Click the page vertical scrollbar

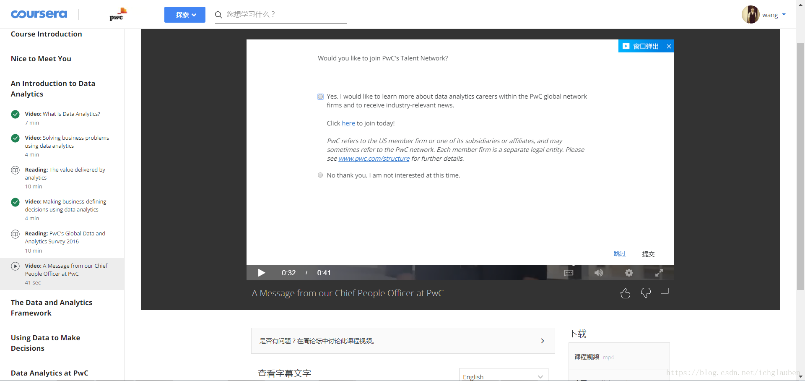(x=800, y=166)
